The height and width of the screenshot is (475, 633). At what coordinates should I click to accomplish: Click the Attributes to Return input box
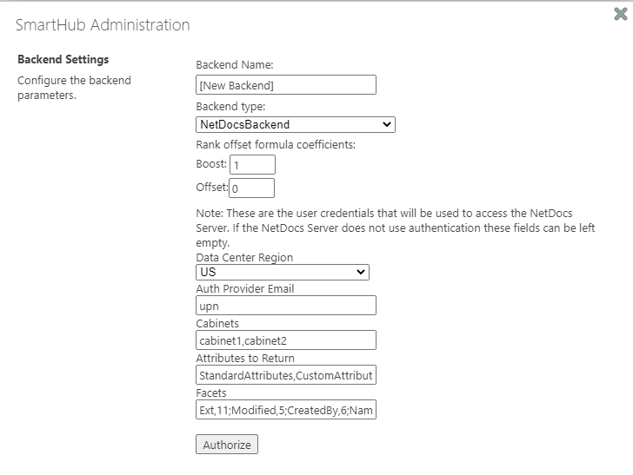(286, 375)
